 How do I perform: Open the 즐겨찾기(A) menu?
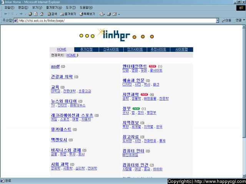(x=54, y=8)
